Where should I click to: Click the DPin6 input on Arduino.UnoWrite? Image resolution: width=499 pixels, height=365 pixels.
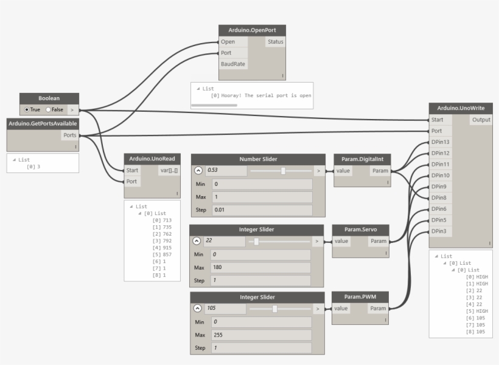pos(441,209)
